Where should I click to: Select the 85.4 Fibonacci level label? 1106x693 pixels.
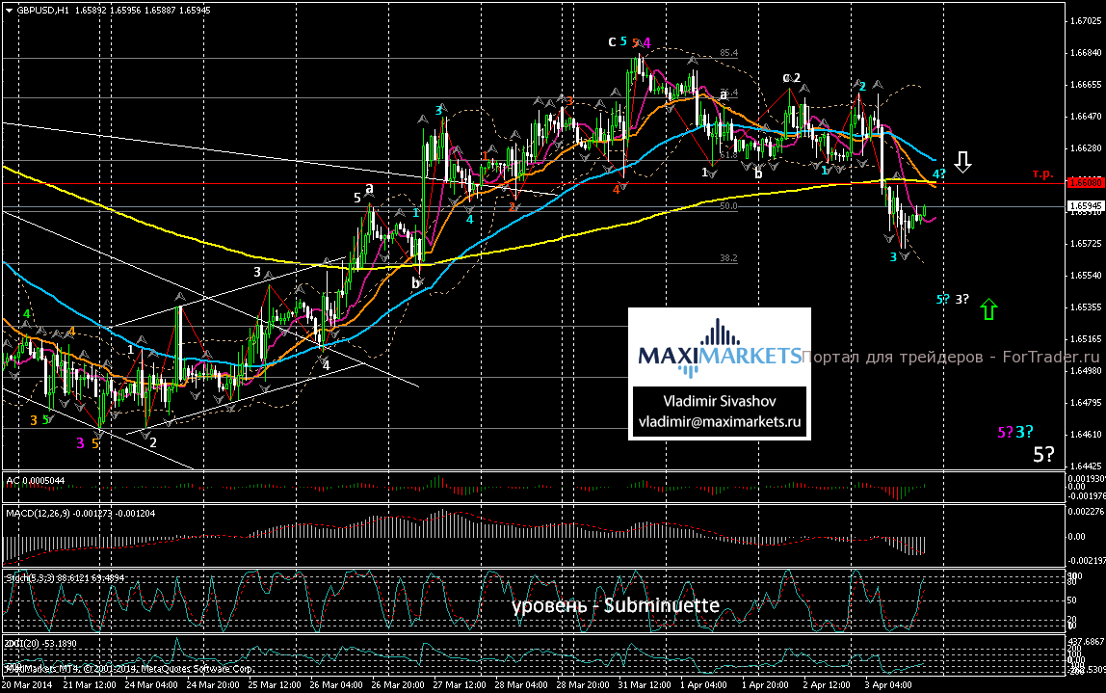[x=727, y=53]
